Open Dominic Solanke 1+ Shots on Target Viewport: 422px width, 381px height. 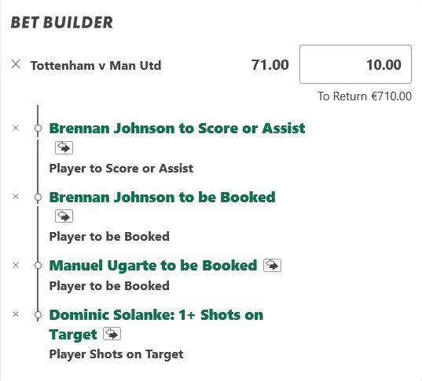[156, 325]
